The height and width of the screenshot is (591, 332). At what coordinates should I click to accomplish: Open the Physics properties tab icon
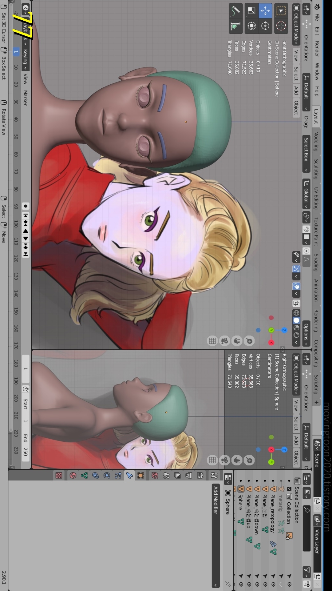point(107,476)
